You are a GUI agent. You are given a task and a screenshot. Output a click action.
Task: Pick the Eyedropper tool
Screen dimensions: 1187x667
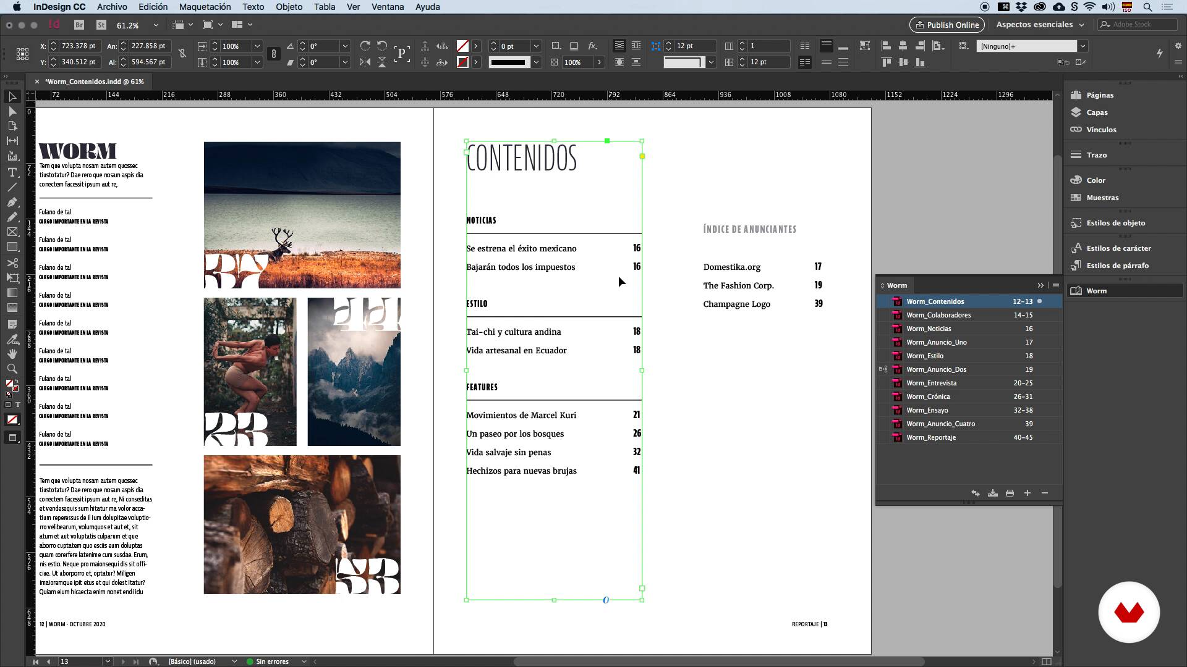point(12,339)
